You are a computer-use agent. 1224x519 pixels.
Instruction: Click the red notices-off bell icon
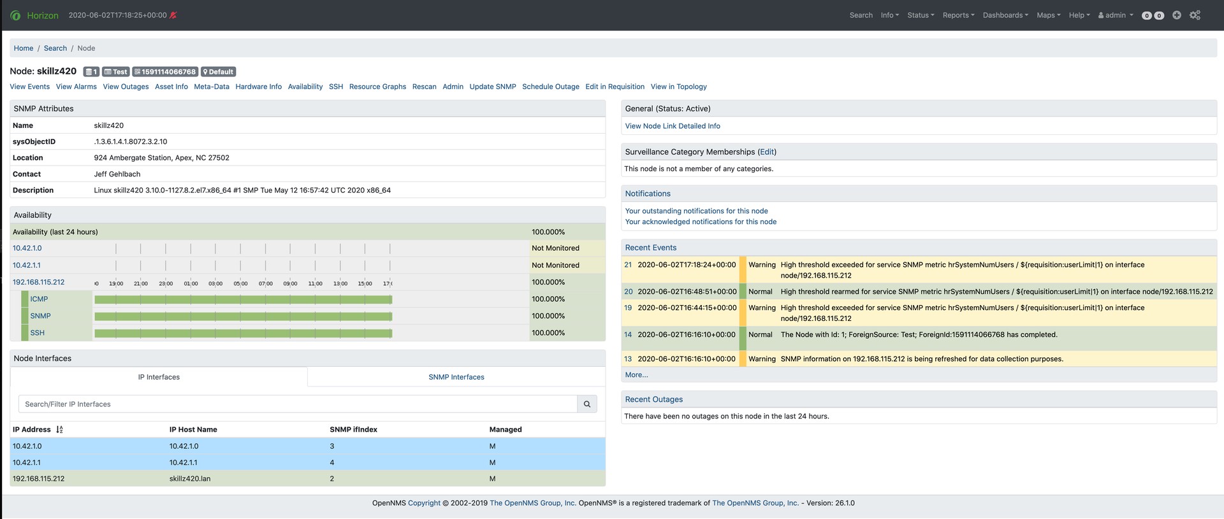[173, 15]
